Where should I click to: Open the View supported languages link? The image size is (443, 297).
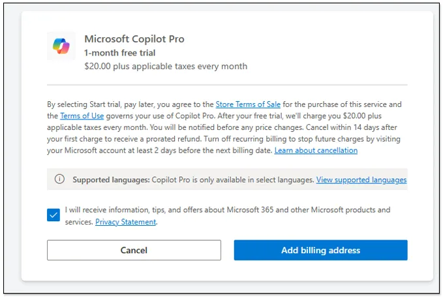coord(361,180)
